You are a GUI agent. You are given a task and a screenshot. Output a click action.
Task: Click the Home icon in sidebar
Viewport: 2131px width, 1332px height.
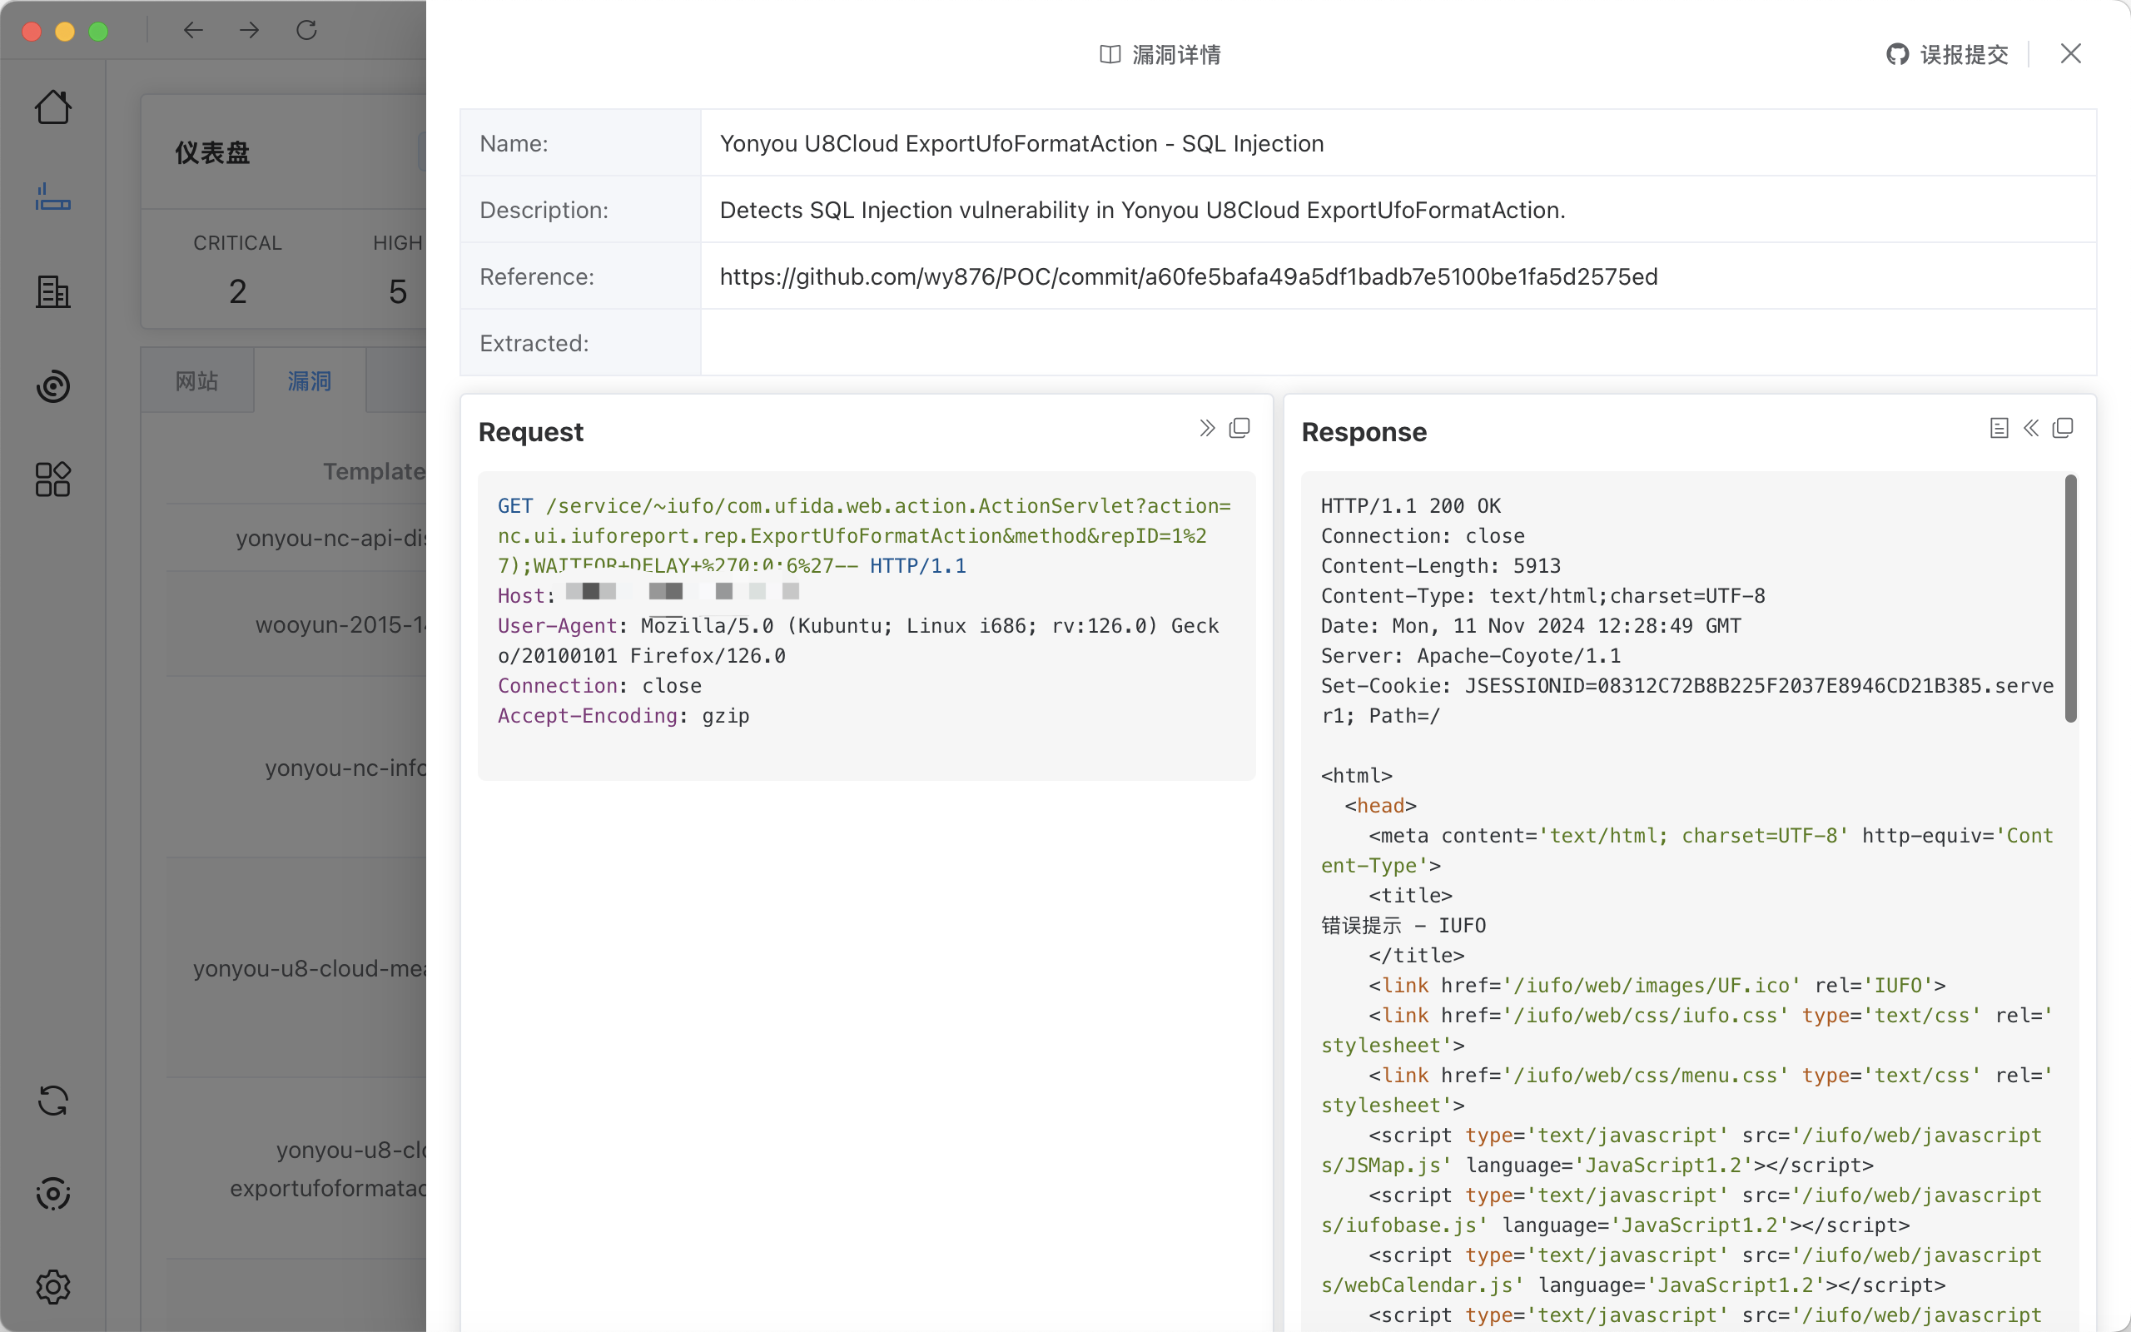tap(52, 107)
